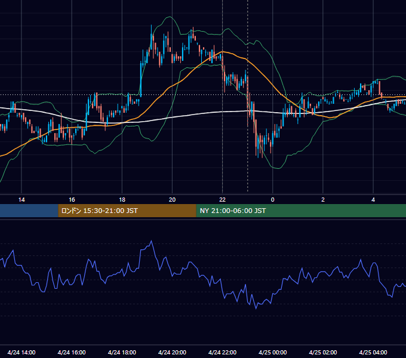This screenshot has width=406, height=358.
Task: Click the 4/24 18:00 date label
Action: point(122,352)
